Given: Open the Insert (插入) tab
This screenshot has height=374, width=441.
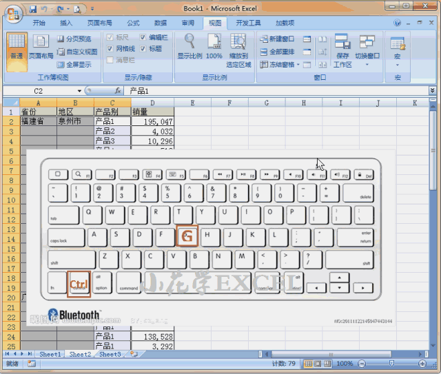Looking at the screenshot, I should (x=66, y=23).
